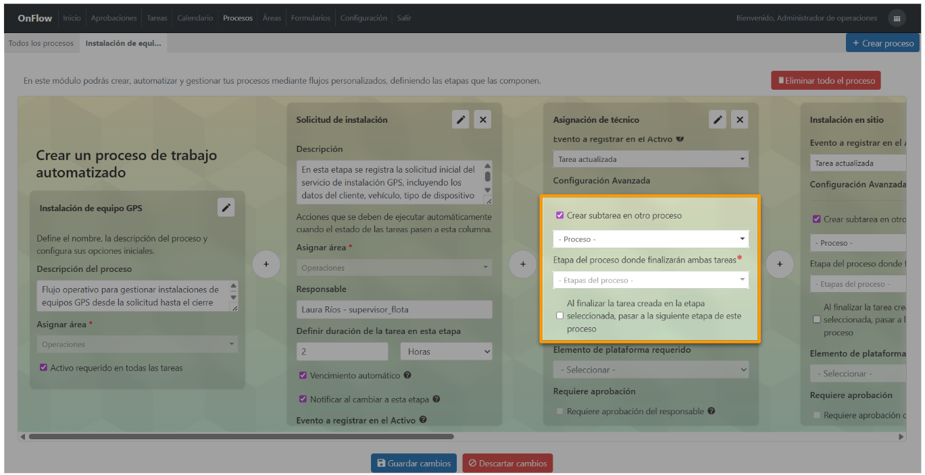This screenshot has width=925, height=475.
Task: Uncheck Crear subtarea in Asignación de técnico
Action: tap(560, 215)
